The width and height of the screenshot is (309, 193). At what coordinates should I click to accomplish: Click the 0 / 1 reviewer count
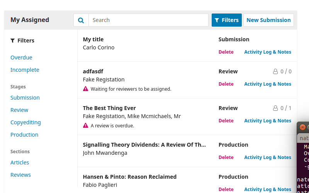click(286, 108)
